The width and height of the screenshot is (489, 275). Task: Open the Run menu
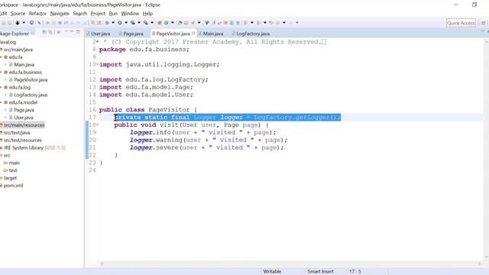pyautogui.click(x=113, y=14)
